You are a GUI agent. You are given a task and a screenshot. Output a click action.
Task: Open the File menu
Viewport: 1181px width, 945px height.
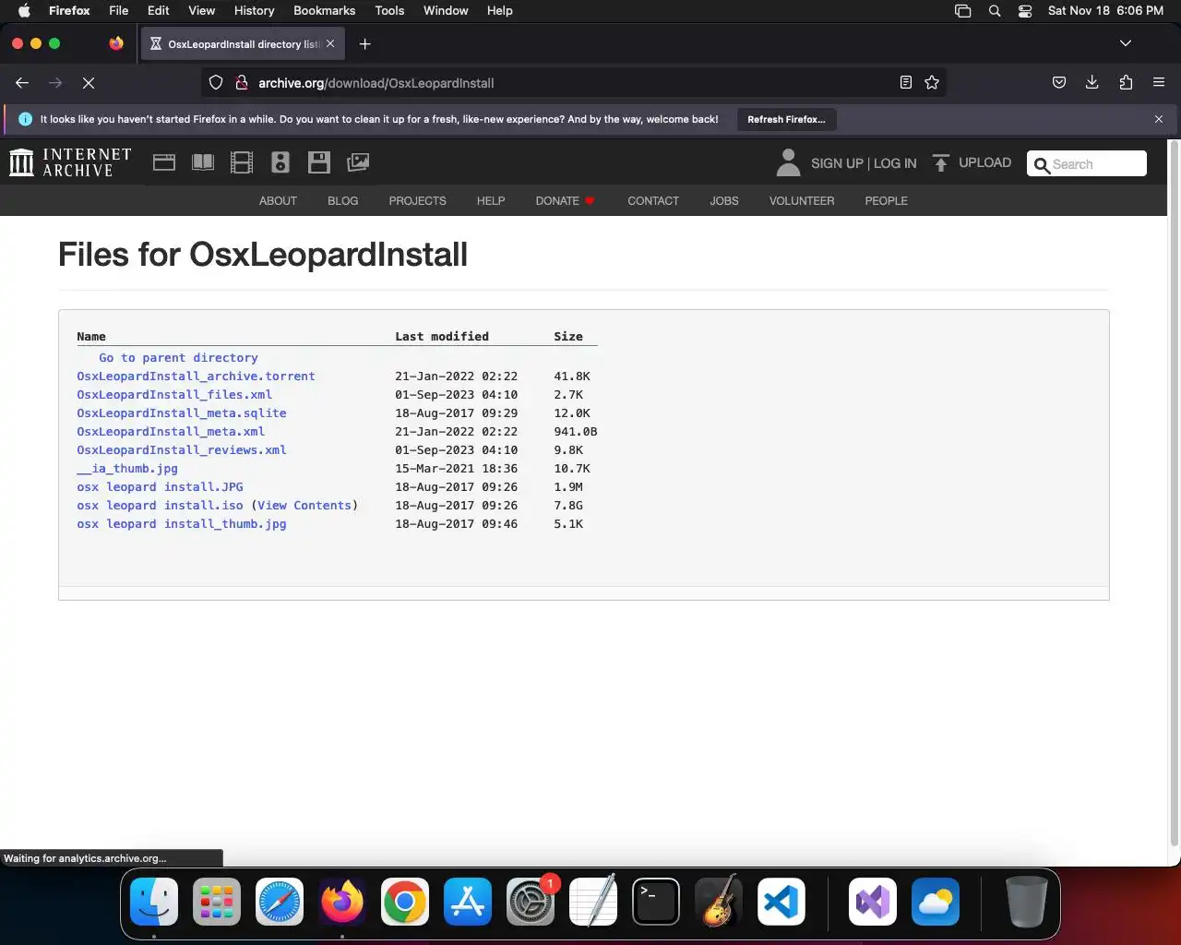coord(118,11)
